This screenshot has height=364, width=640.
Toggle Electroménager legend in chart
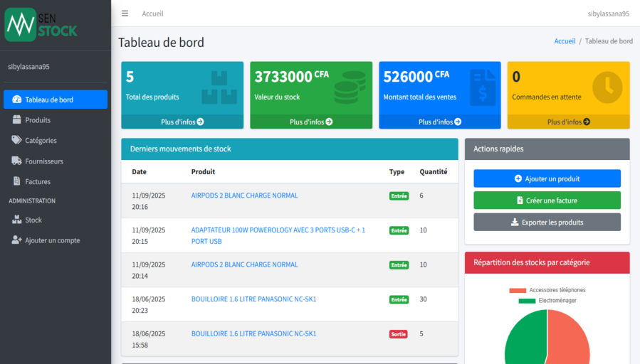(547, 301)
